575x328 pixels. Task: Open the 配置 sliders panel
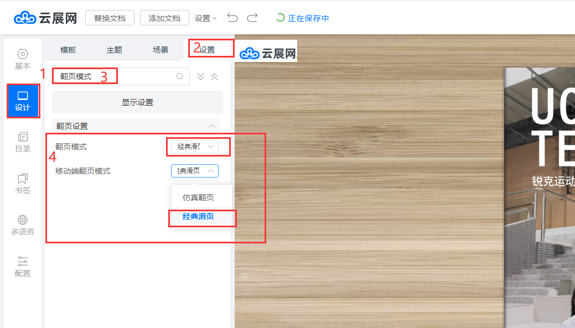click(23, 267)
